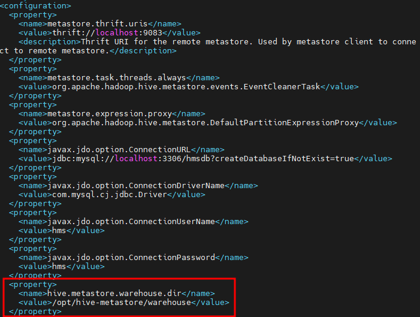Click the thrift://localhost:9083 value

pyautogui.click(x=107, y=33)
